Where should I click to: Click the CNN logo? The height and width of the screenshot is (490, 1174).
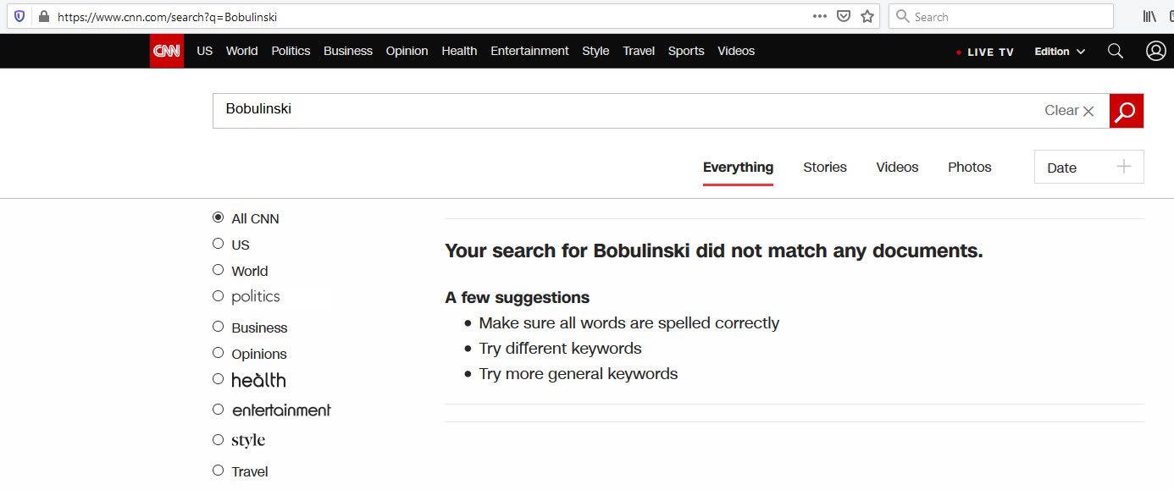167,51
